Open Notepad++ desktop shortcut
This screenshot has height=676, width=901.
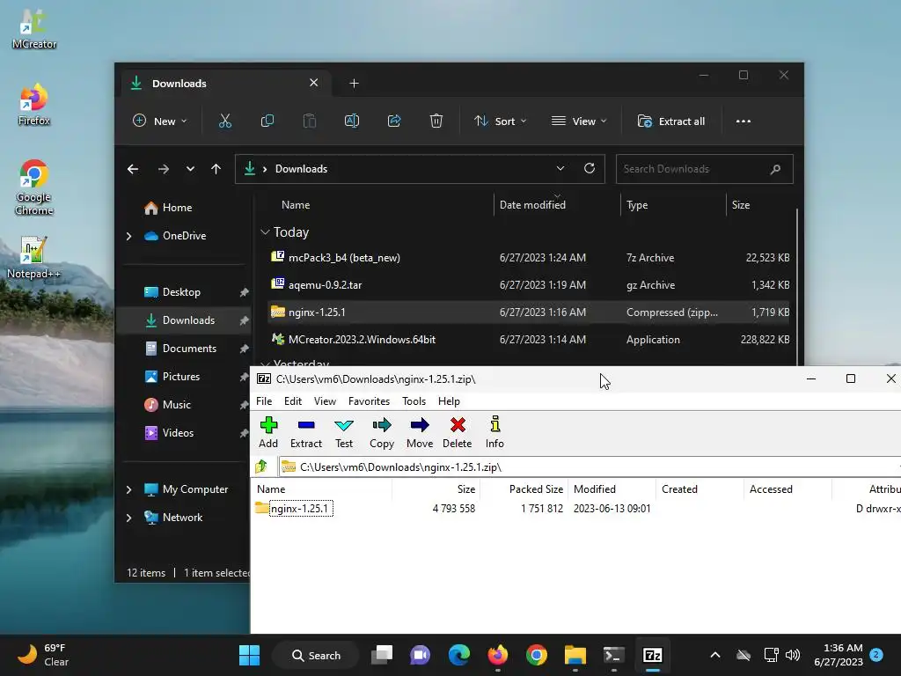[x=33, y=258]
